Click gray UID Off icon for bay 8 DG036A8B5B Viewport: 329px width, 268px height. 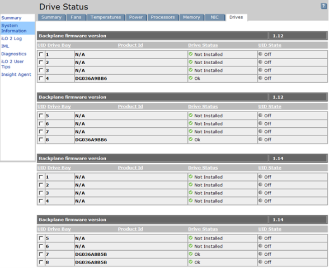coord(260,262)
